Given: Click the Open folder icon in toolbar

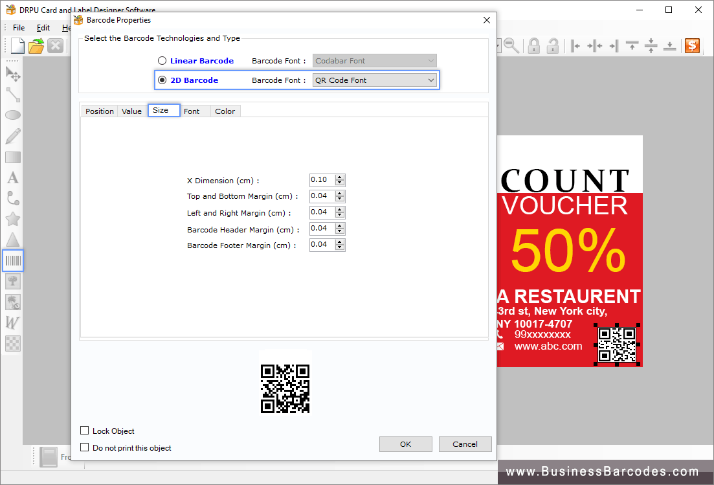Looking at the screenshot, I should tap(36, 45).
